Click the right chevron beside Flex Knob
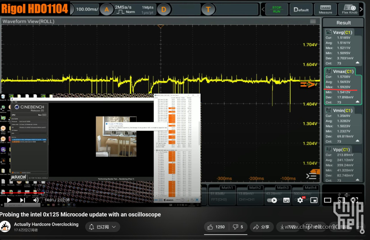 (361, 9)
